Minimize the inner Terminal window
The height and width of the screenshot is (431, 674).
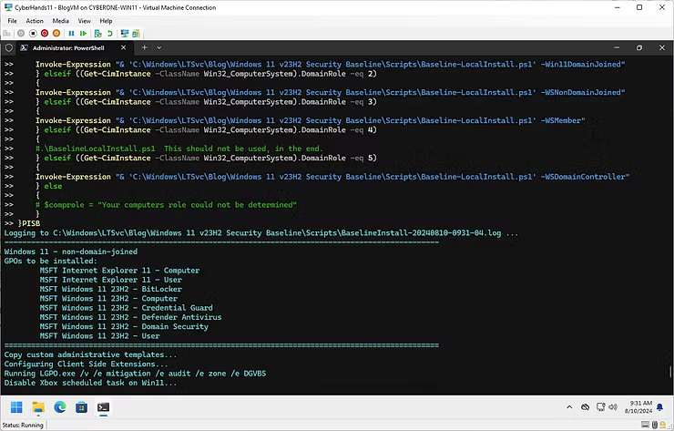pyautogui.click(x=617, y=47)
